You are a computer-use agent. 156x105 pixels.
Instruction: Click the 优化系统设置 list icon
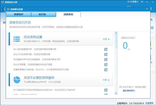pyautogui.click(x=17, y=39)
